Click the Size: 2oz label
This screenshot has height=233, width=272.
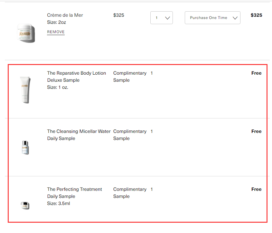pos(57,22)
